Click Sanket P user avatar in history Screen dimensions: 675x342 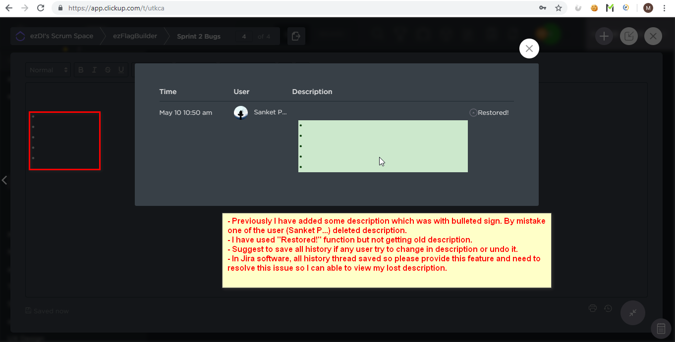click(241, 113)
